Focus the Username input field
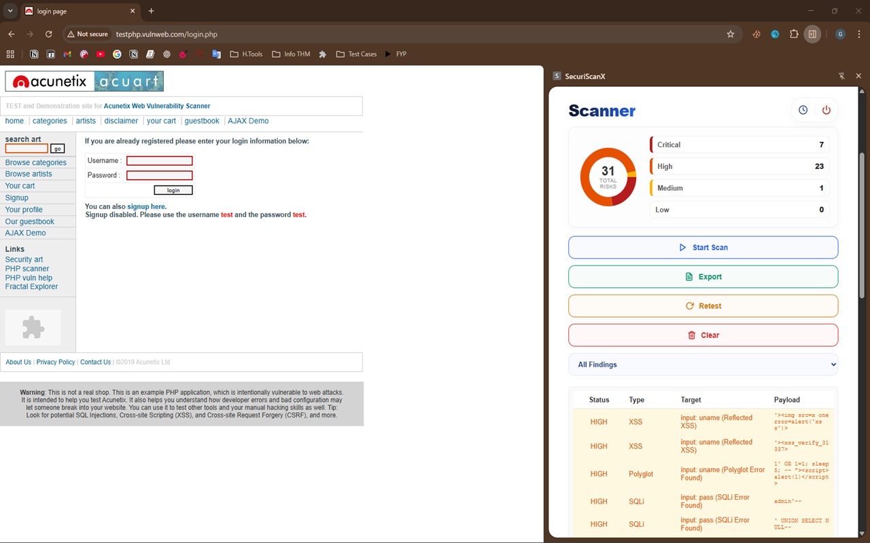870x543 pixels. [x=160, y=161]
